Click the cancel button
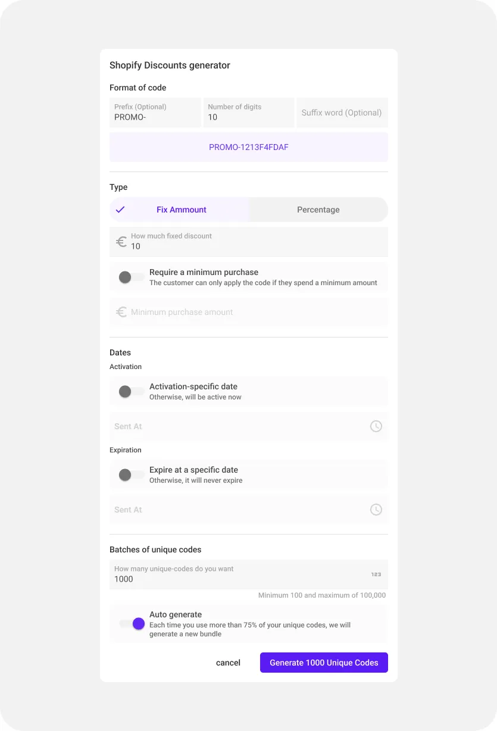 228,663
